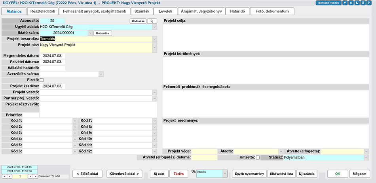Image resolution: width=376 pixels, height=183 pixels.
Task: Click the circle icon in top-right toolbar
Action: point(362,3)
